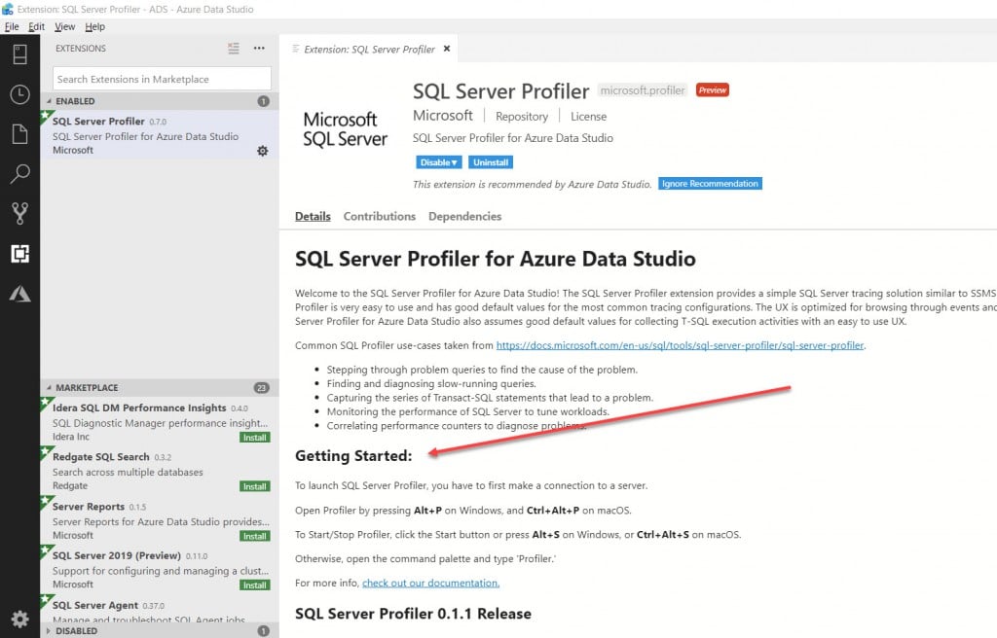Switch to the Details tab
Image resolution: width=997 pixels, height=638 pixels.
[x=313, y=217]
